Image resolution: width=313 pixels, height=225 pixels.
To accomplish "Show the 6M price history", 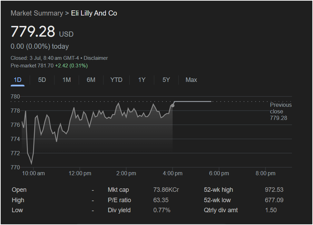I will [x=91, y=80].
